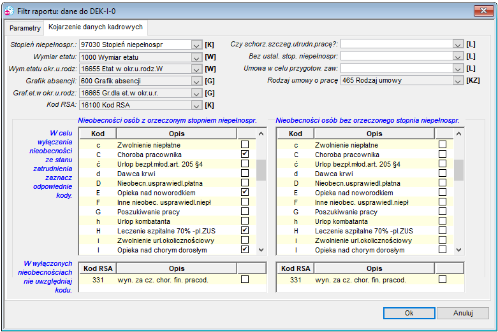Image resolution: width=498 pixels, height=332 pixels.
Task: Uncheck Opieka nad noworodkiem in left table
Action: coord(245,192)
